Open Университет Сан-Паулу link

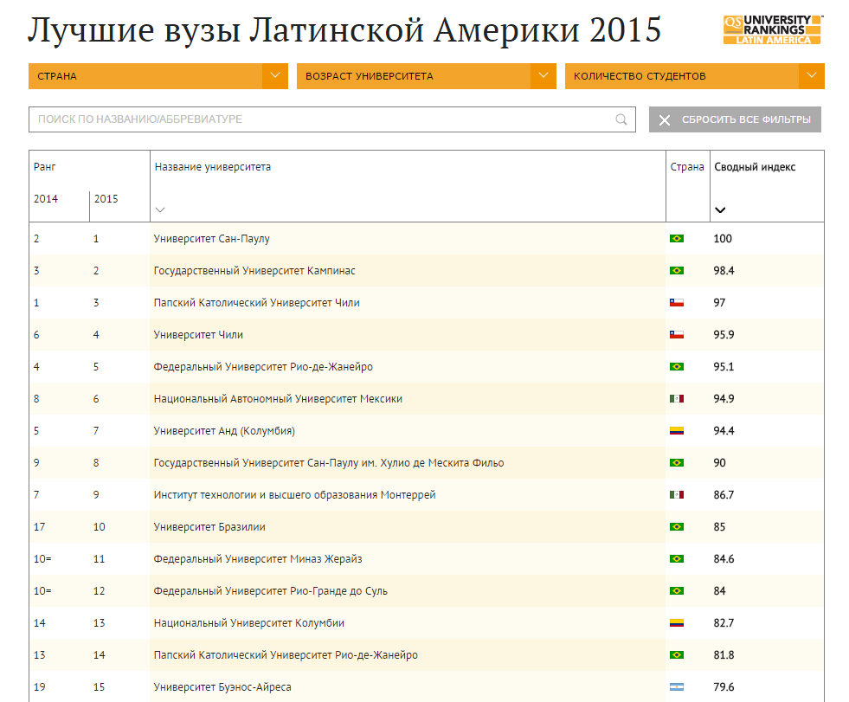click(212, 238)
